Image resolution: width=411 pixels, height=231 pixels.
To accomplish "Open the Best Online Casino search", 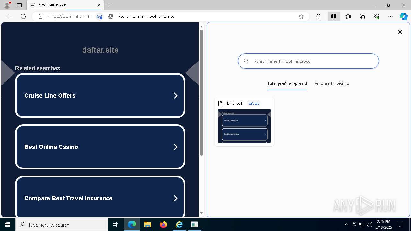I will click(x=100, y=147).
